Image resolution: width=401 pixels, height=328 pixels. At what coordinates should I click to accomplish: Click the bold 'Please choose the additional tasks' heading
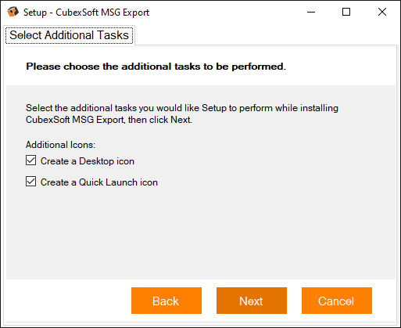(156, 67)
